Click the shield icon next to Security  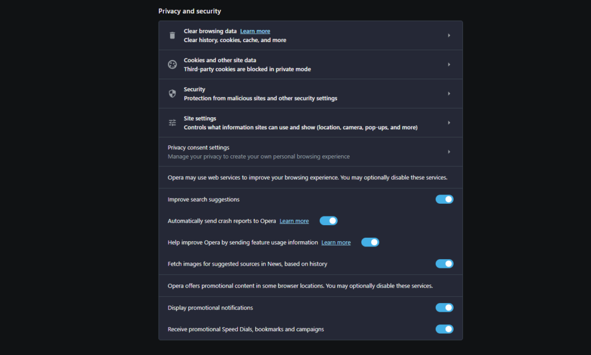click(x=172, y=94)
